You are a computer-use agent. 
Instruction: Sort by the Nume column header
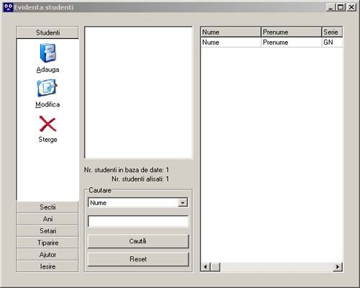(x=230, y=32)
